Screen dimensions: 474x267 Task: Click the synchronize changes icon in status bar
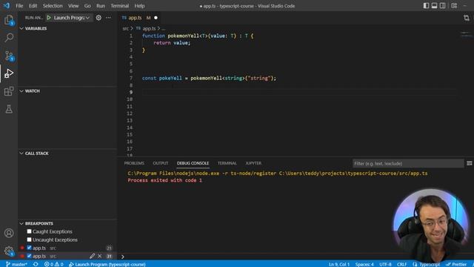tap(36, 264)
